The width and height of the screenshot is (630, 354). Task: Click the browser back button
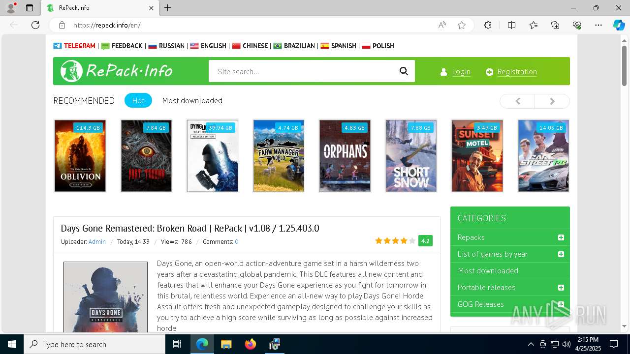pos(14,25)
